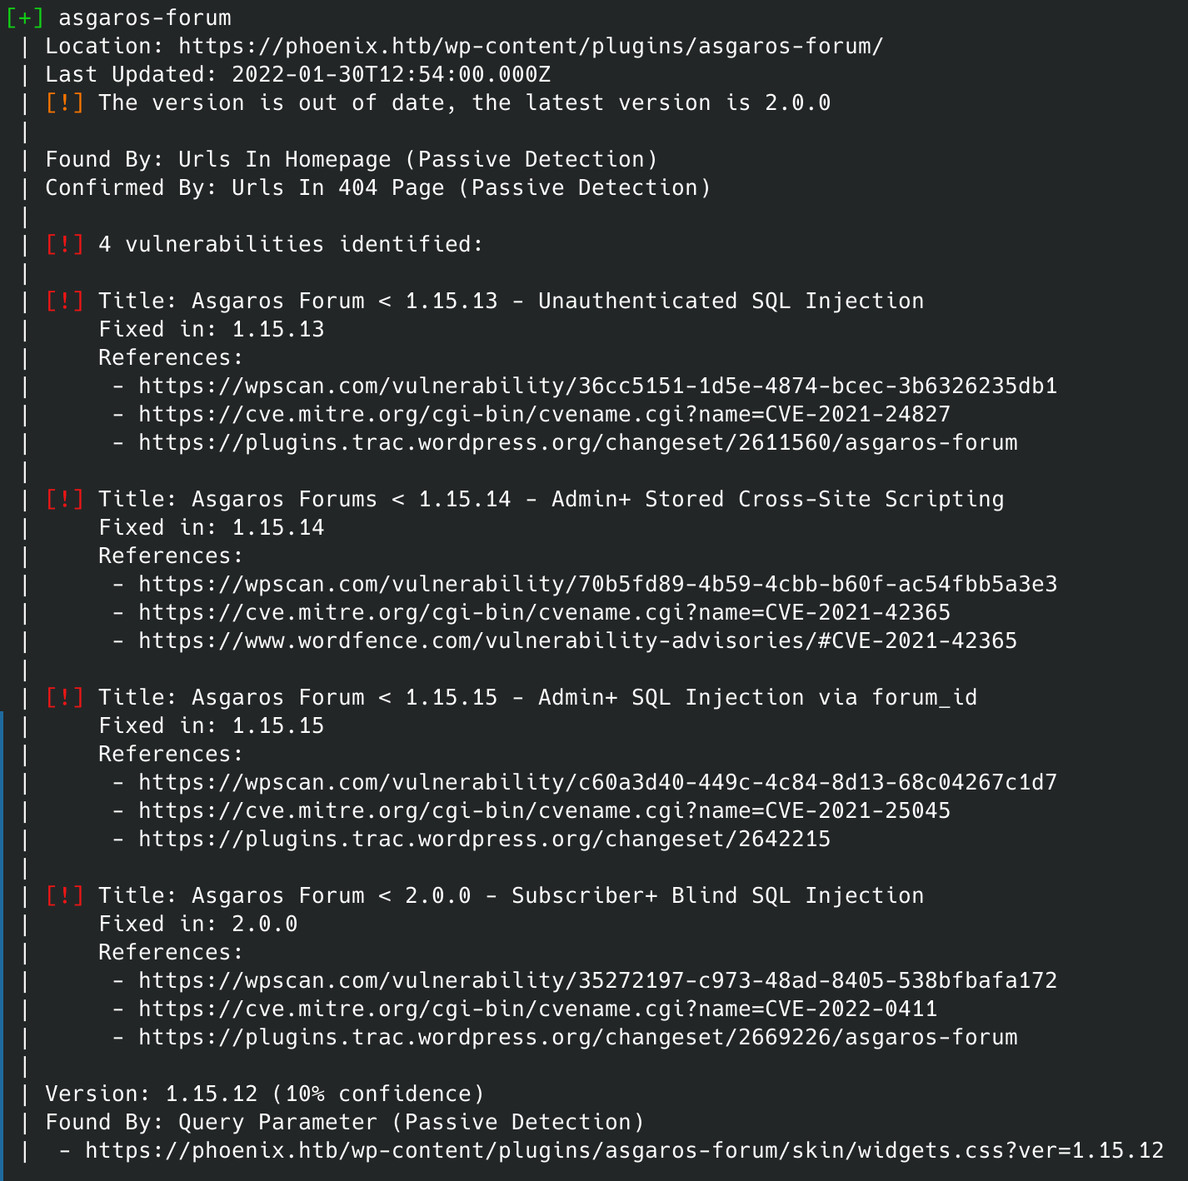Open the widgets.css?ver=1.15.12 URL

click(624, 1150)
